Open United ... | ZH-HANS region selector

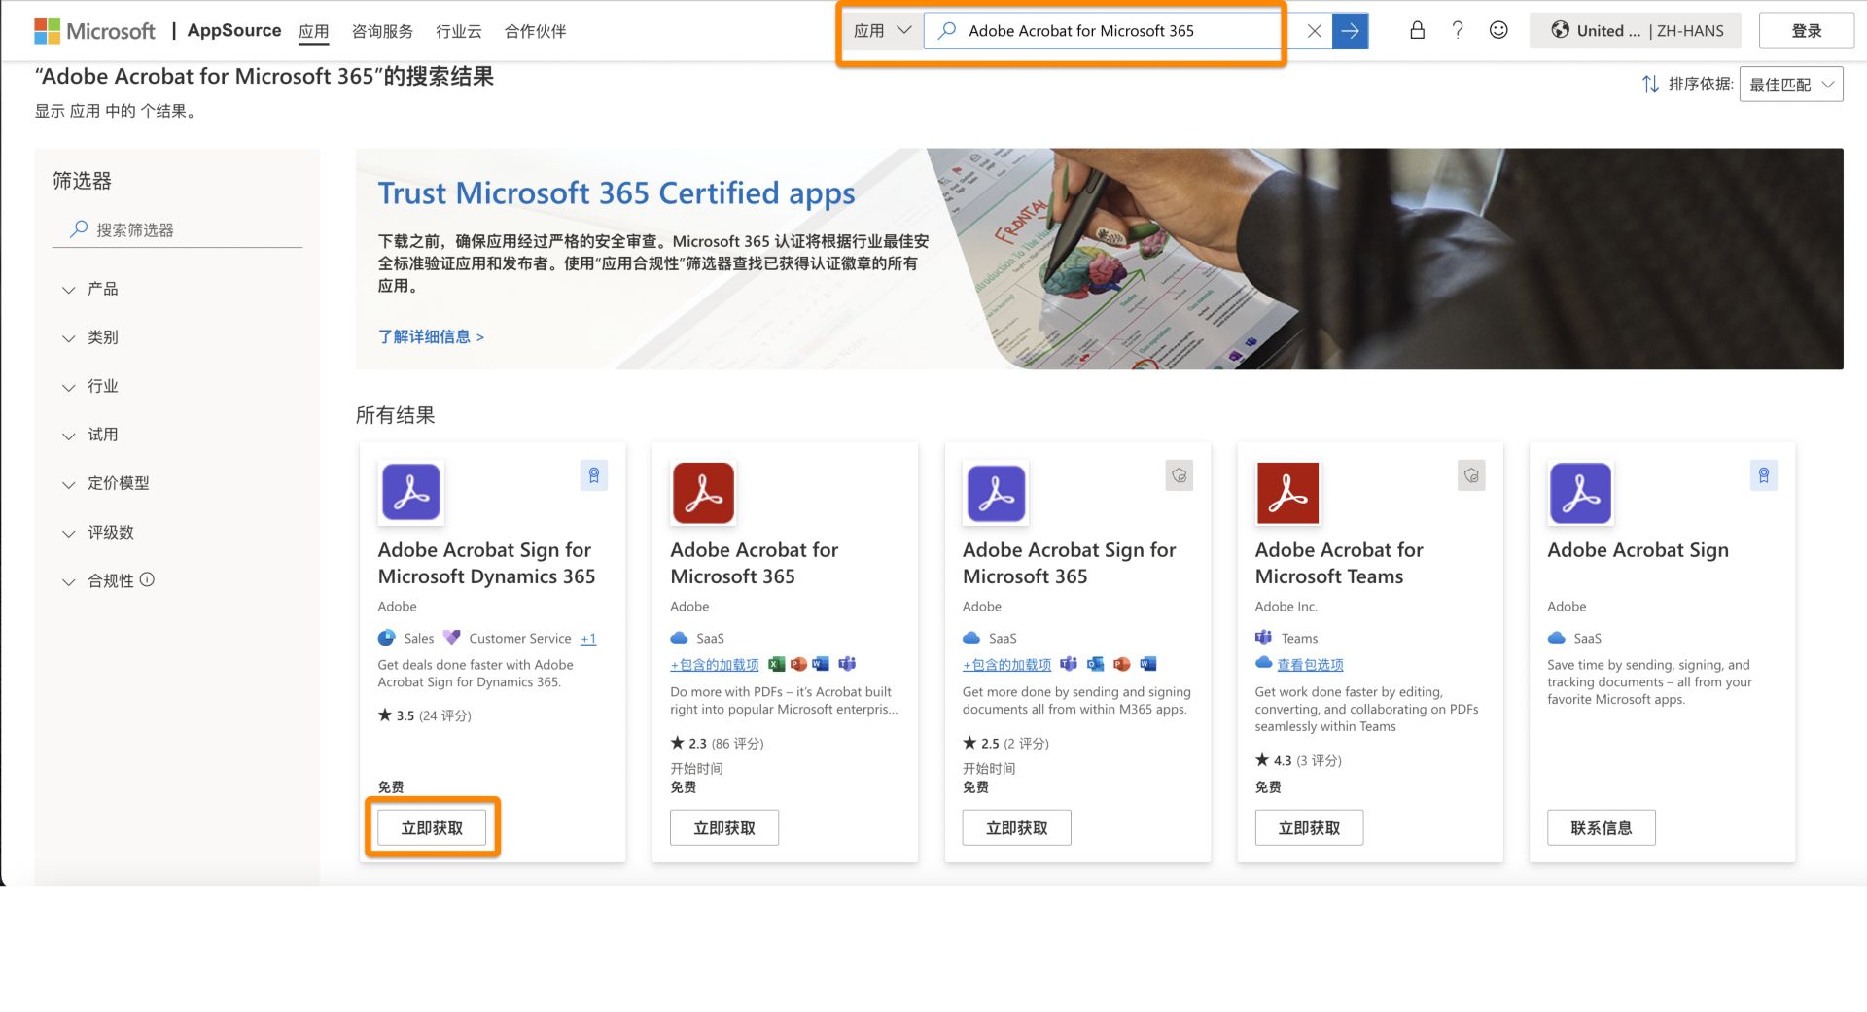pos(1635,31)
